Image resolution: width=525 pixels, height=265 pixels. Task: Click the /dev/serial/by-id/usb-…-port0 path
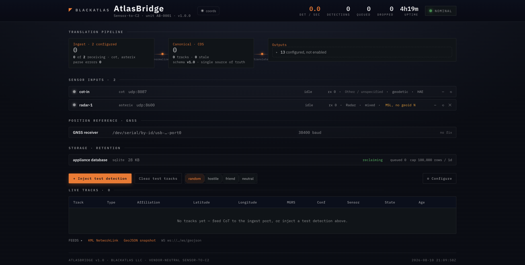[x=147, y=133]
